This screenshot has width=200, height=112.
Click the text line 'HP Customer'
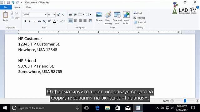coord(30,39)
